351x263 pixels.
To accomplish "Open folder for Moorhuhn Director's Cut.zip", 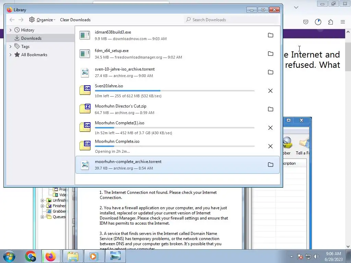I will tap(270, 109).
